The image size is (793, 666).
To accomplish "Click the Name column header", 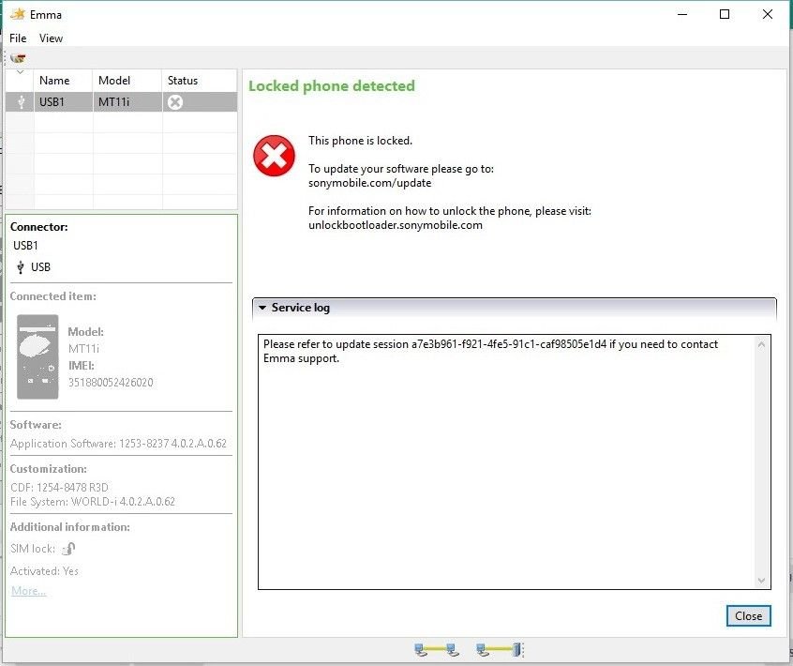I will tap(63, 81).
